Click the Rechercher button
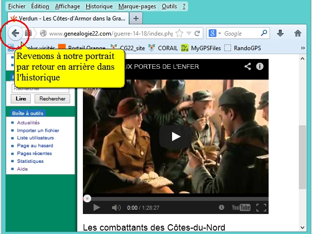The height and width of the screenshot is (234, 312). [52, 98]
